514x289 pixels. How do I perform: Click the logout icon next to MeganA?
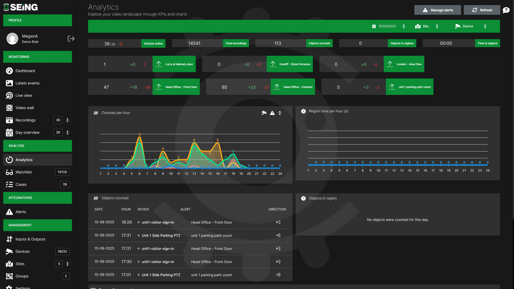(x=71, y=38)
